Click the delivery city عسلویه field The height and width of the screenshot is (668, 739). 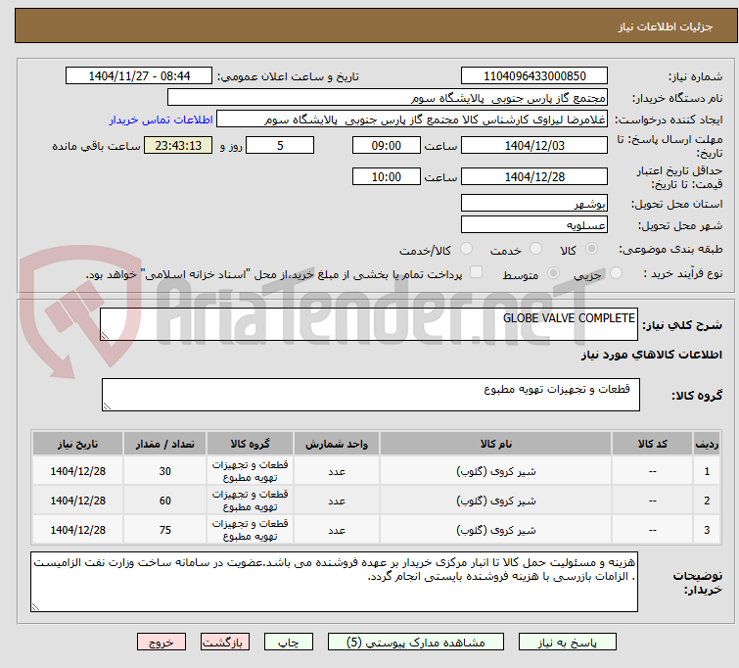pos(534,225)
